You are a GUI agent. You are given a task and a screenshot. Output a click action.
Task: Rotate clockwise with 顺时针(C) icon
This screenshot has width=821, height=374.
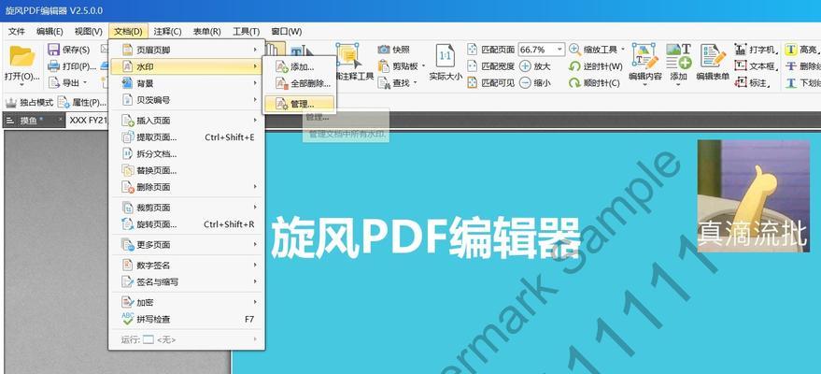575,83
